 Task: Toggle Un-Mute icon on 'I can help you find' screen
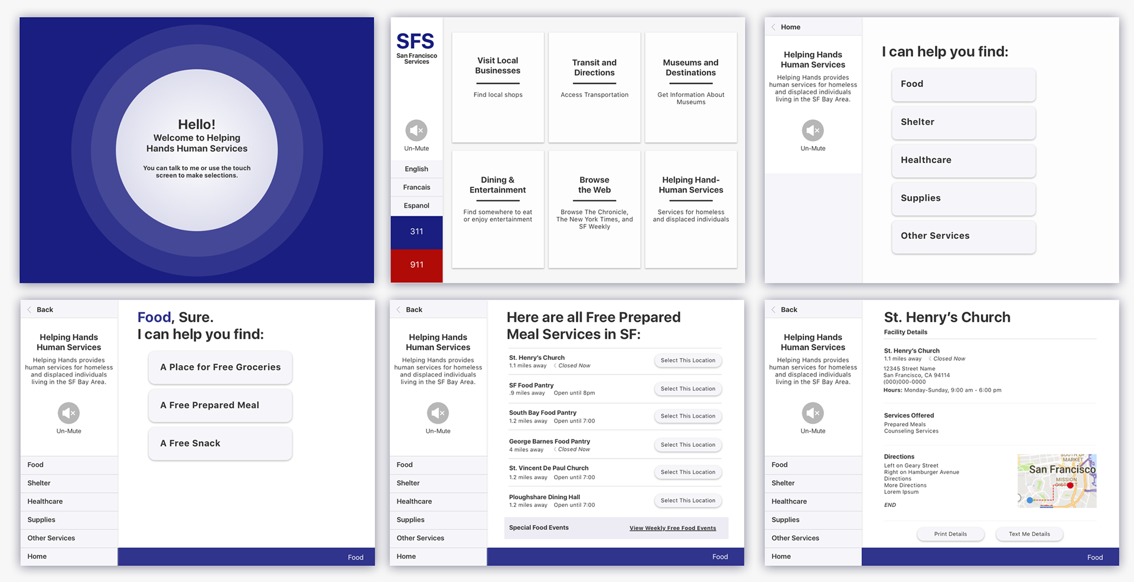[813, 131]
